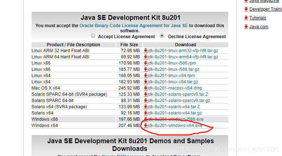Download jdk-8u201-linux-i586.tar.gz file

pos(173,69)
